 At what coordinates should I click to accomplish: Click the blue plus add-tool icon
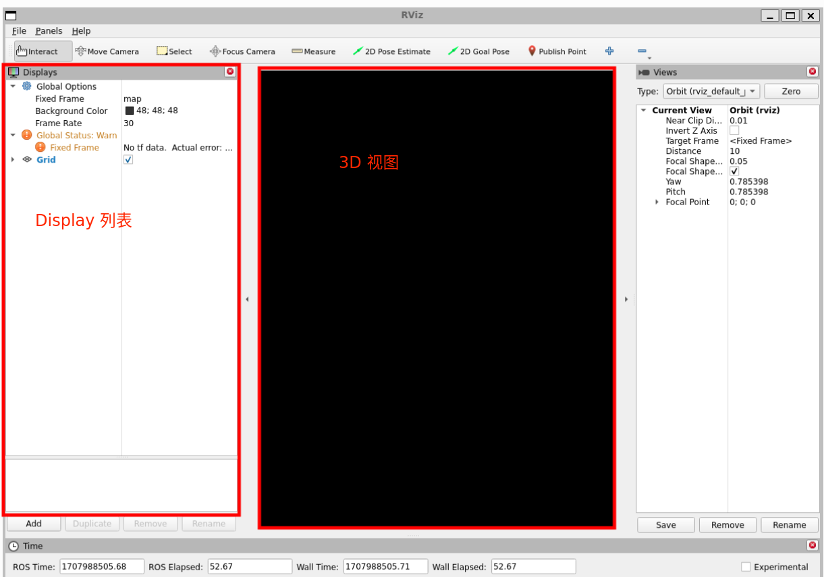pyautogui.click(x=609, y=51)
